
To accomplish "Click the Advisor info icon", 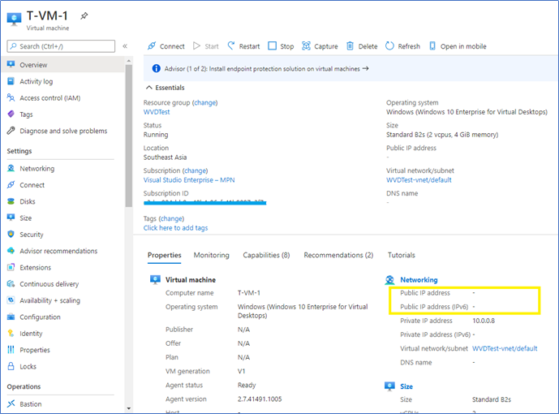I will (x=156, y=68).
